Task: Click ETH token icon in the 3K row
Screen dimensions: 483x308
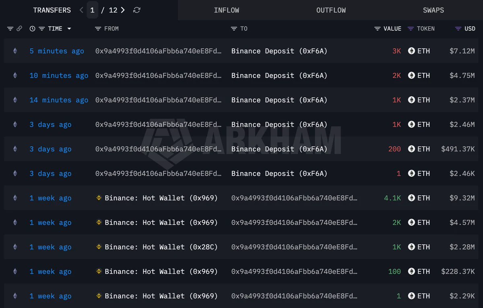Action: [x=411, y=51]
